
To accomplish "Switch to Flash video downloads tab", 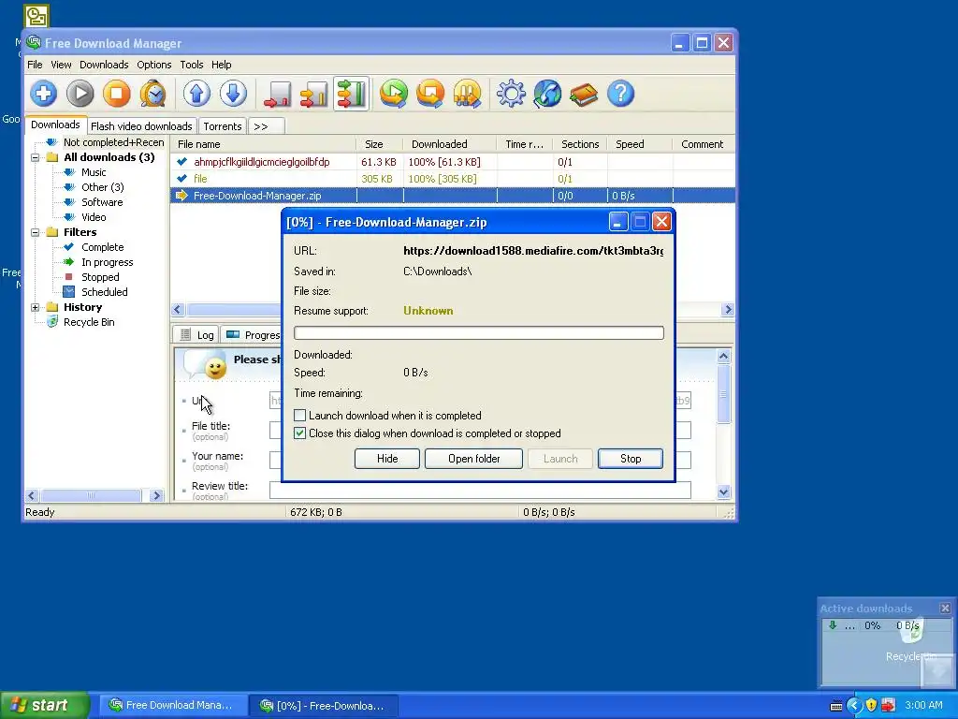I will (x=142, y=126).
